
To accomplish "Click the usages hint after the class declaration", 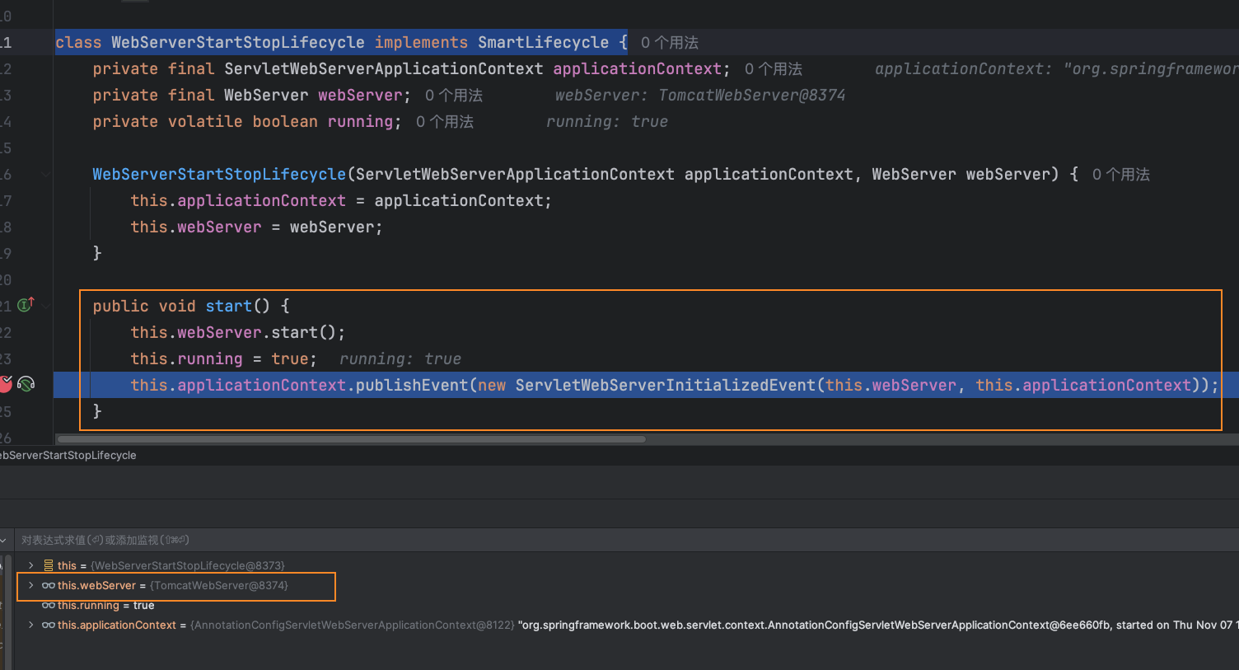I will pos(670,43).
